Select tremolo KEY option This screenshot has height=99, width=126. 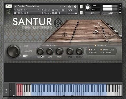(x=92, y=50)
